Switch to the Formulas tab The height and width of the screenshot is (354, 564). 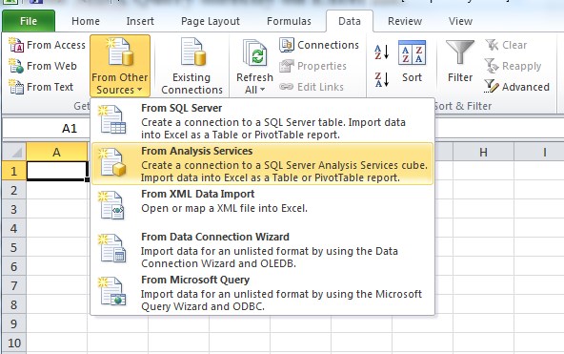tap(289, 21)
